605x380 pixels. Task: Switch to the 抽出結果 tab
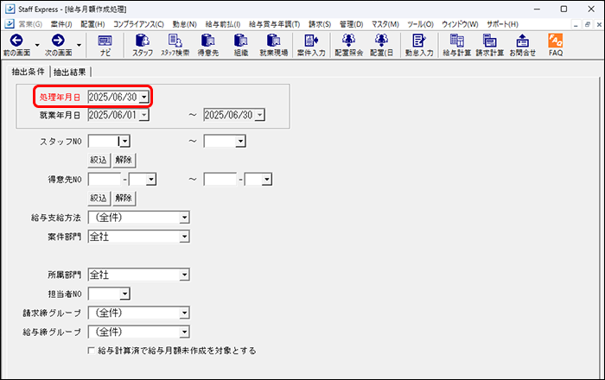coord(70,72)
